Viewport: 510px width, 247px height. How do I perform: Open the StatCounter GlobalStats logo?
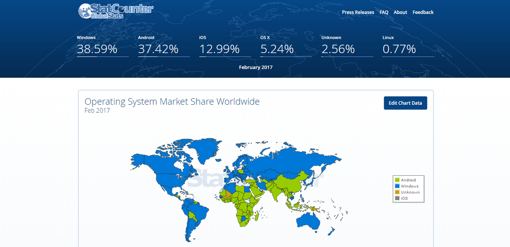point(116,11)
